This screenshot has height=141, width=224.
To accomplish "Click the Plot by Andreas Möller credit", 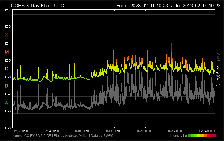I will (x=70, y=136).
